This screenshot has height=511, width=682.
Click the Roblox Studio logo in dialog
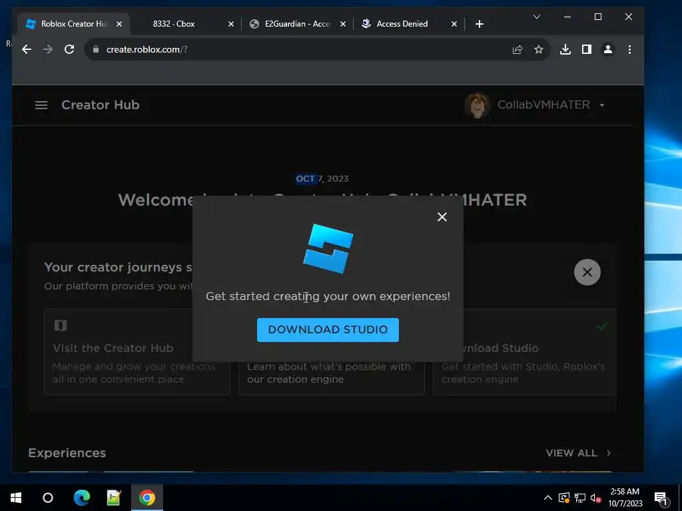pos(328,249)
